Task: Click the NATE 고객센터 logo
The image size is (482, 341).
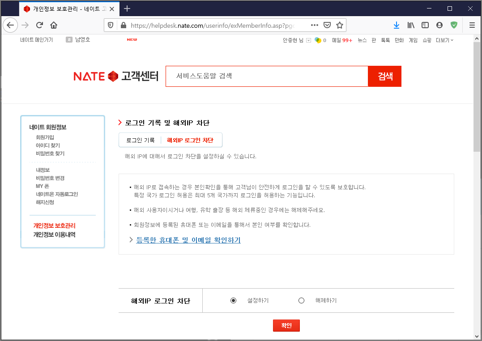Action: (x=116, y=76)
